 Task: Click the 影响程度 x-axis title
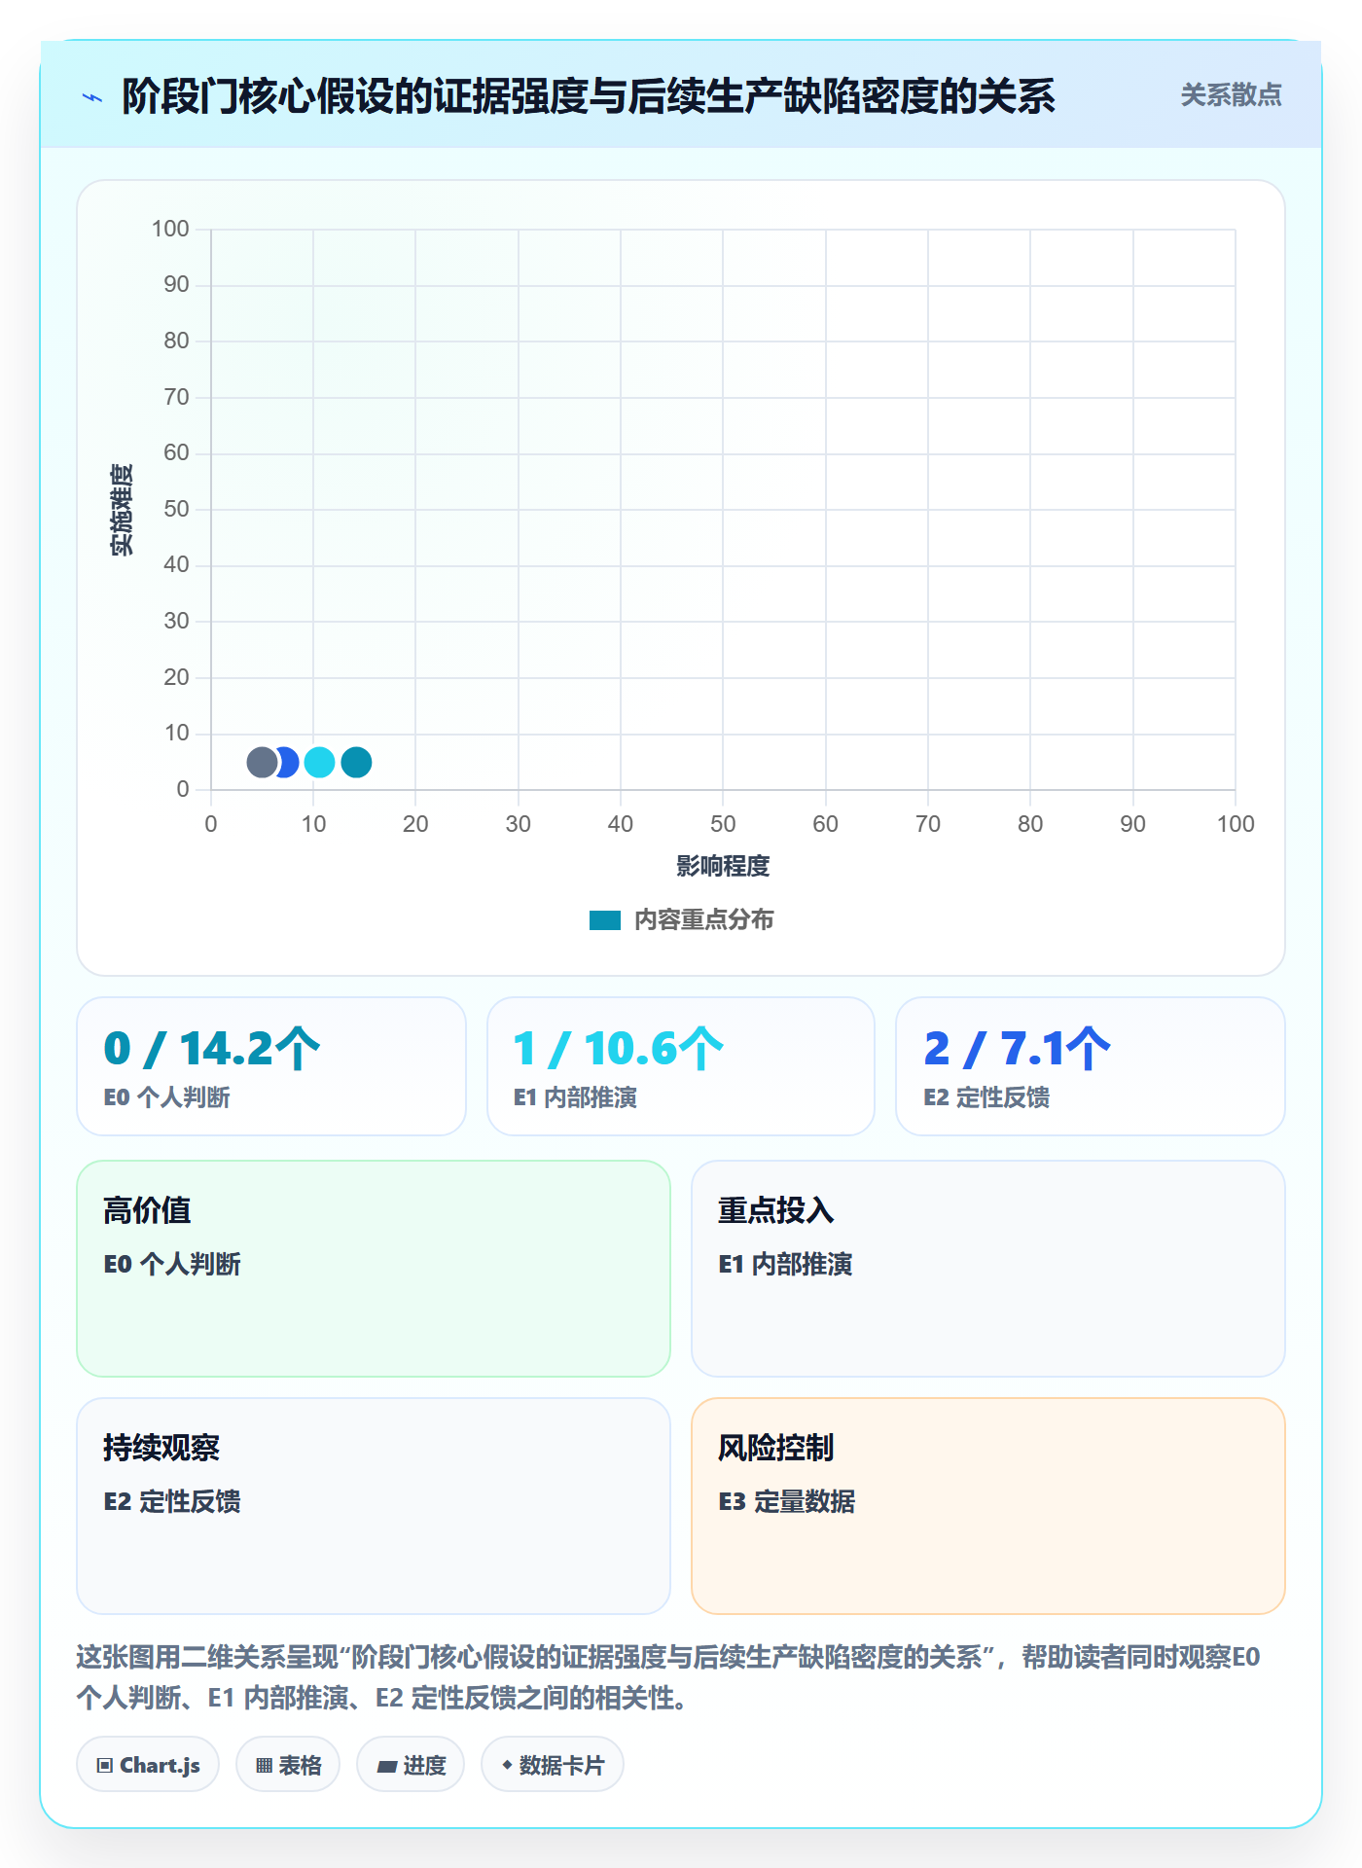pyautogui.click(x=723, y=866)
